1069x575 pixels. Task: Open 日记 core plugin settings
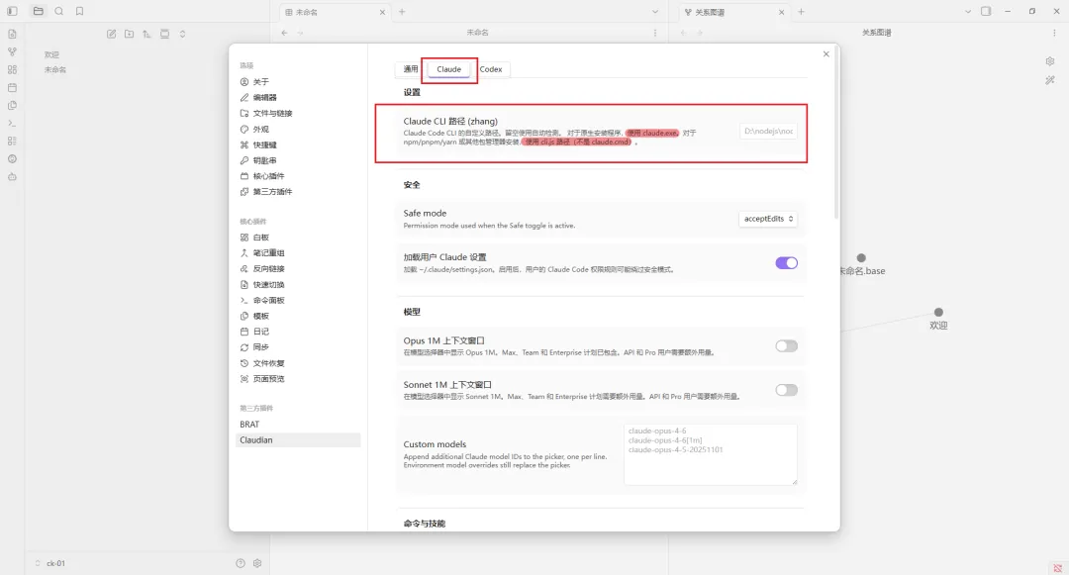click(297, 332)
